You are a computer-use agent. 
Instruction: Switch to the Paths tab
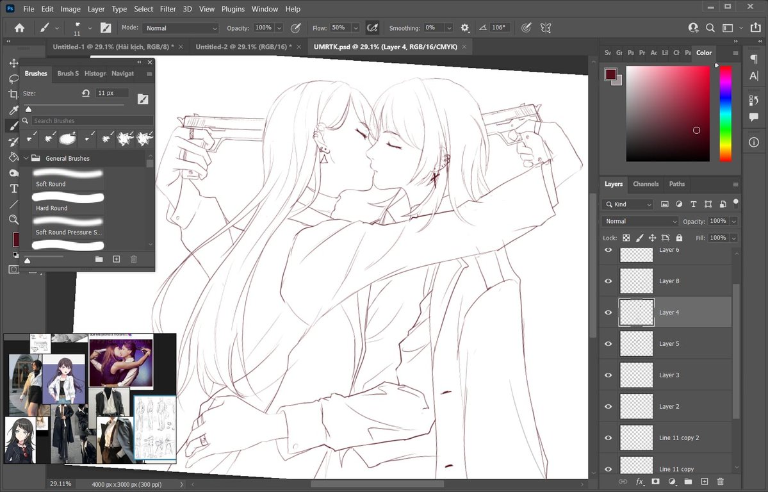pos(677,184)
